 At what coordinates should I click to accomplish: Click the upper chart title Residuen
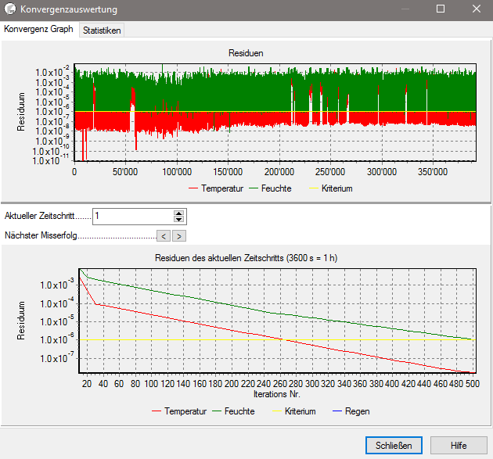point(246,53)
